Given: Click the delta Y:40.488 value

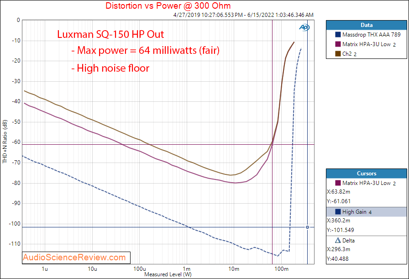Looking at the screenshot, I should pos(338,259).
